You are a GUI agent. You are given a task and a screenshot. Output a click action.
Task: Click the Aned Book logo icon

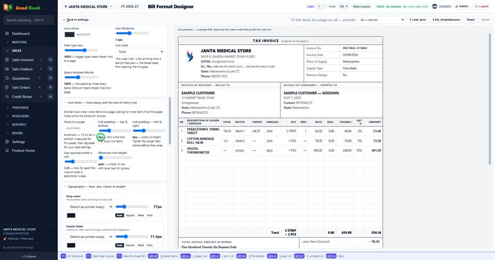pos(8,7)
